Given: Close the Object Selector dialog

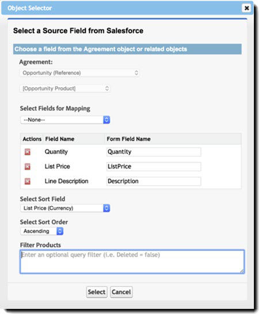Looking at the screenshot, I should pos(246,8).
